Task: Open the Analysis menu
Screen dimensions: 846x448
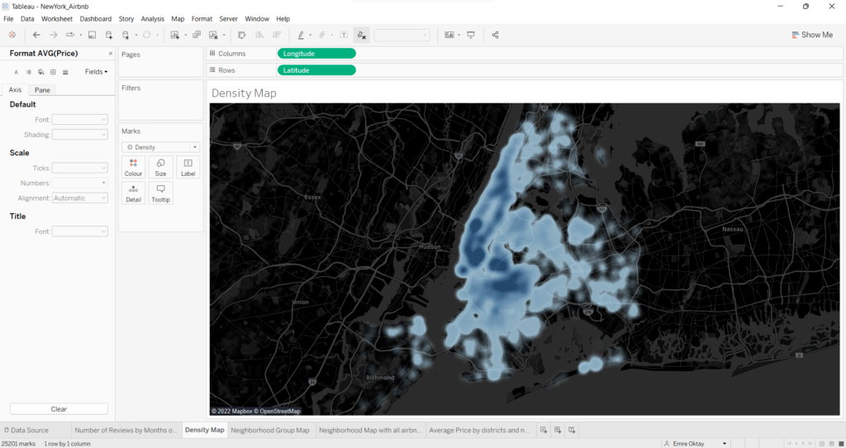Action: [152, 18]
